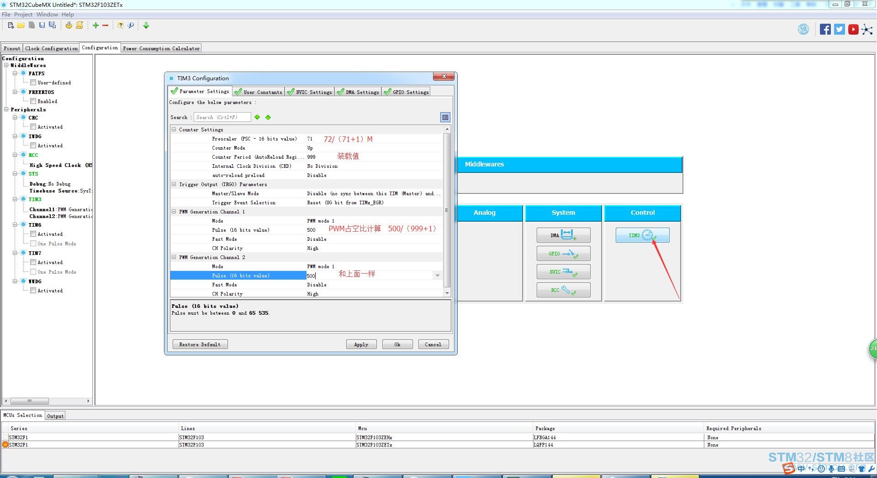The width and height of the screenshot is (877, 478).
Task: Collapse the Trigger Output (TRGO) Parameters group
Action: [x=174, y=184]
